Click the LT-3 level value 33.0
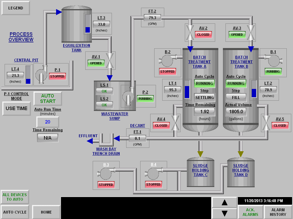Image resolution: width=293 pixels, height=219 pixels. point(102,24)
